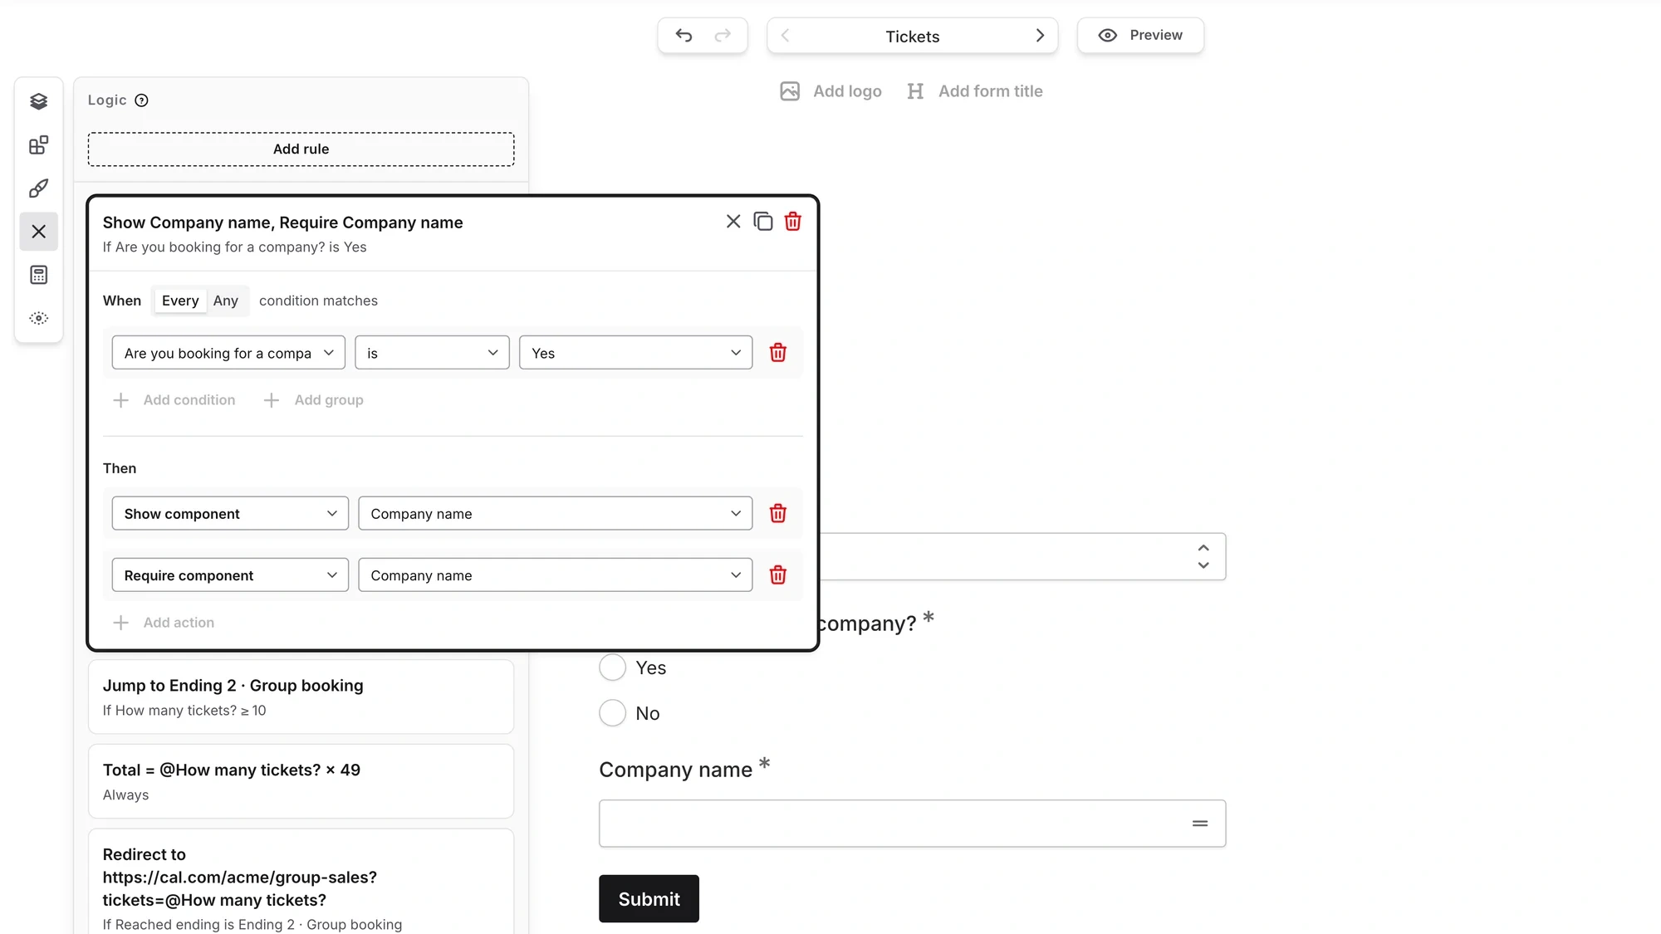The image size is (1661, 934).
Task: Open the calculator icon in sidebar
Action: coord(38,275)
